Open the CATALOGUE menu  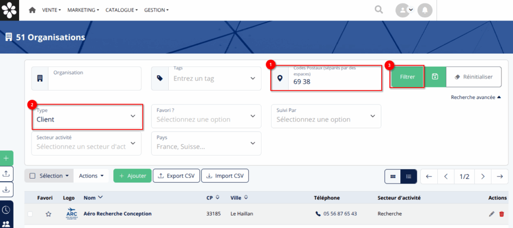click(x=121, y=10)
